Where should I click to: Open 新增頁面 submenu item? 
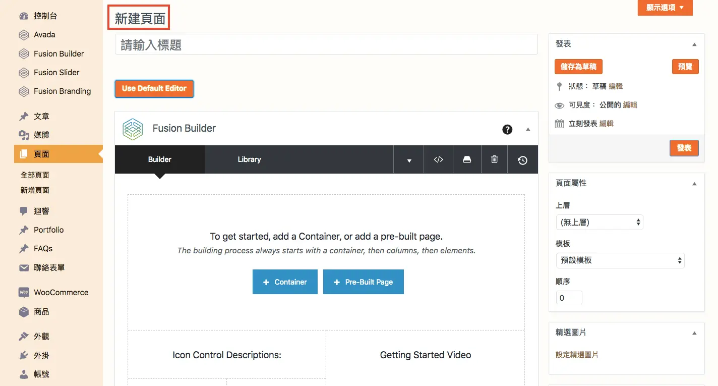35,190
